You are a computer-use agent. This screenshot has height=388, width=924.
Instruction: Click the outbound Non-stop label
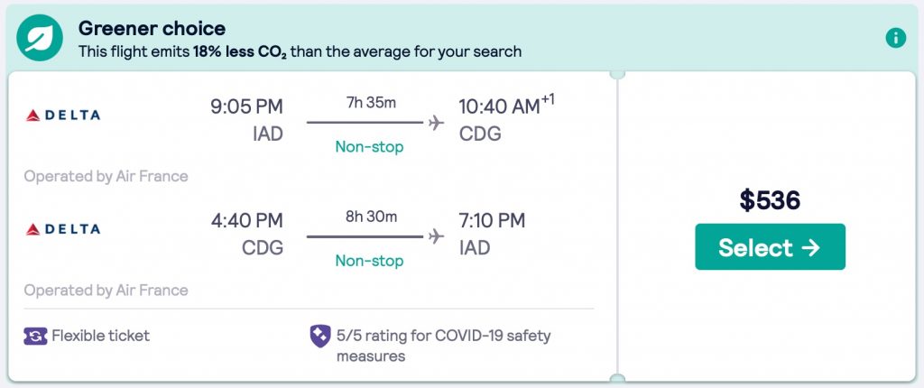click(369, 146)
